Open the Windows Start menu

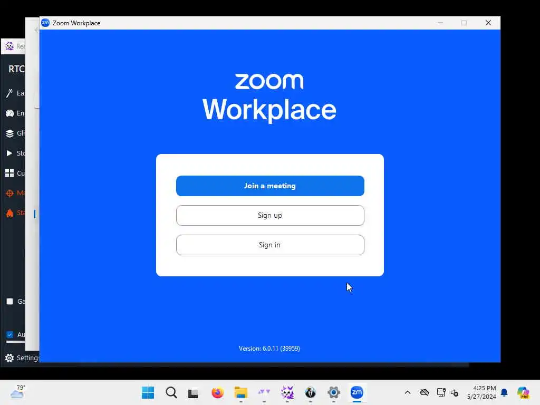tap(148, 392)
